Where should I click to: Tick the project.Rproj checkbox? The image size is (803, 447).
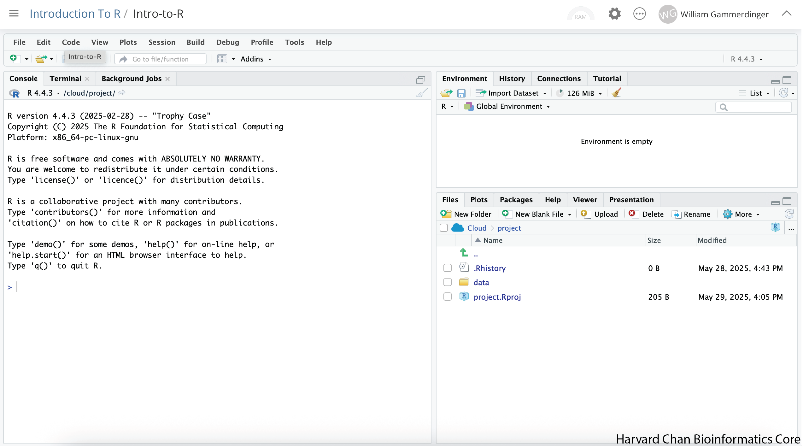(448, 297)
